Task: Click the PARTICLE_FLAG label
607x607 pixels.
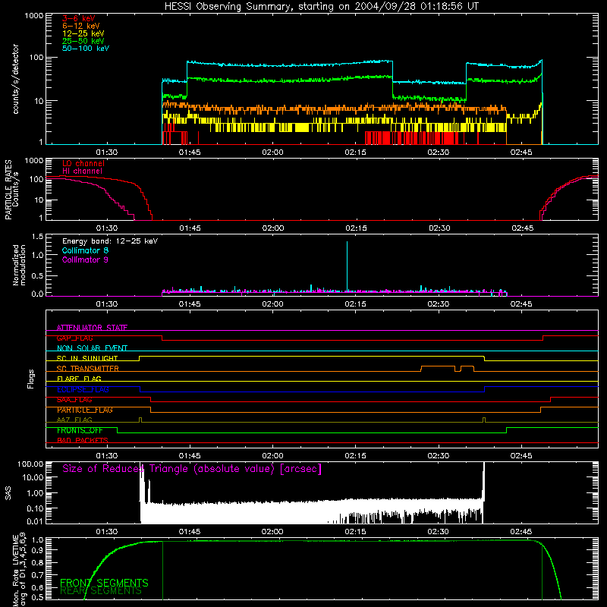Action: click(x=85, y=410)
